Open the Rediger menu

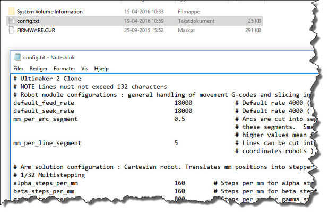[38, 69]
